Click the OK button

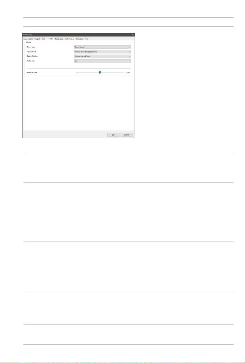coord(113,135)
